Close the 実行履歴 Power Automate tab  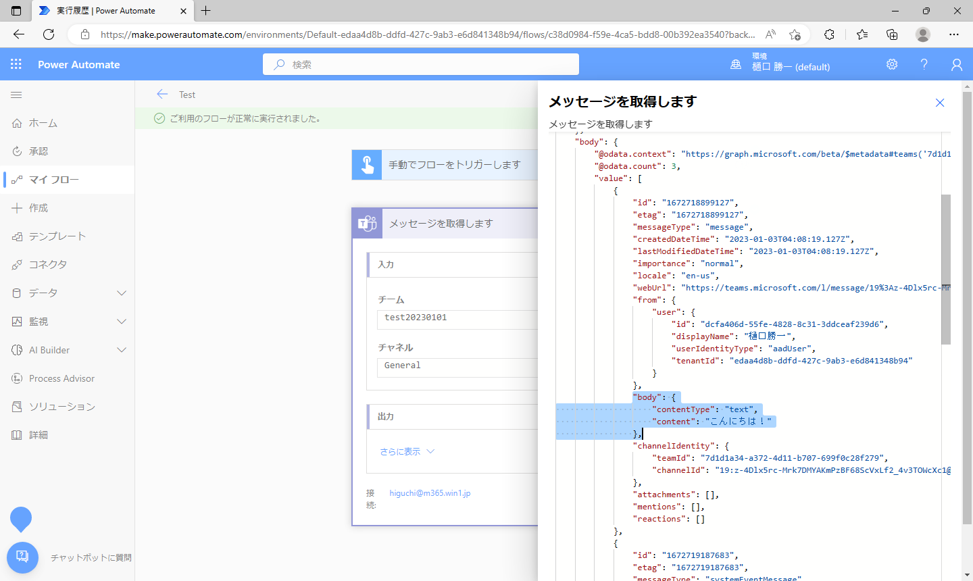click(x=183, y=11)
